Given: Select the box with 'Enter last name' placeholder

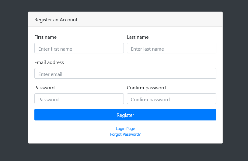Looking at the screenshot, I should tap(171, 48).
